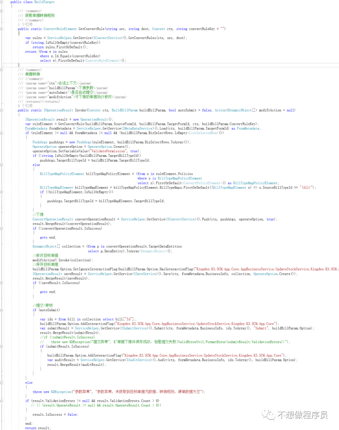Click the "ValidatePermission" string literal
This screenshot has height=430, width=339.
(x=108, y=151)
